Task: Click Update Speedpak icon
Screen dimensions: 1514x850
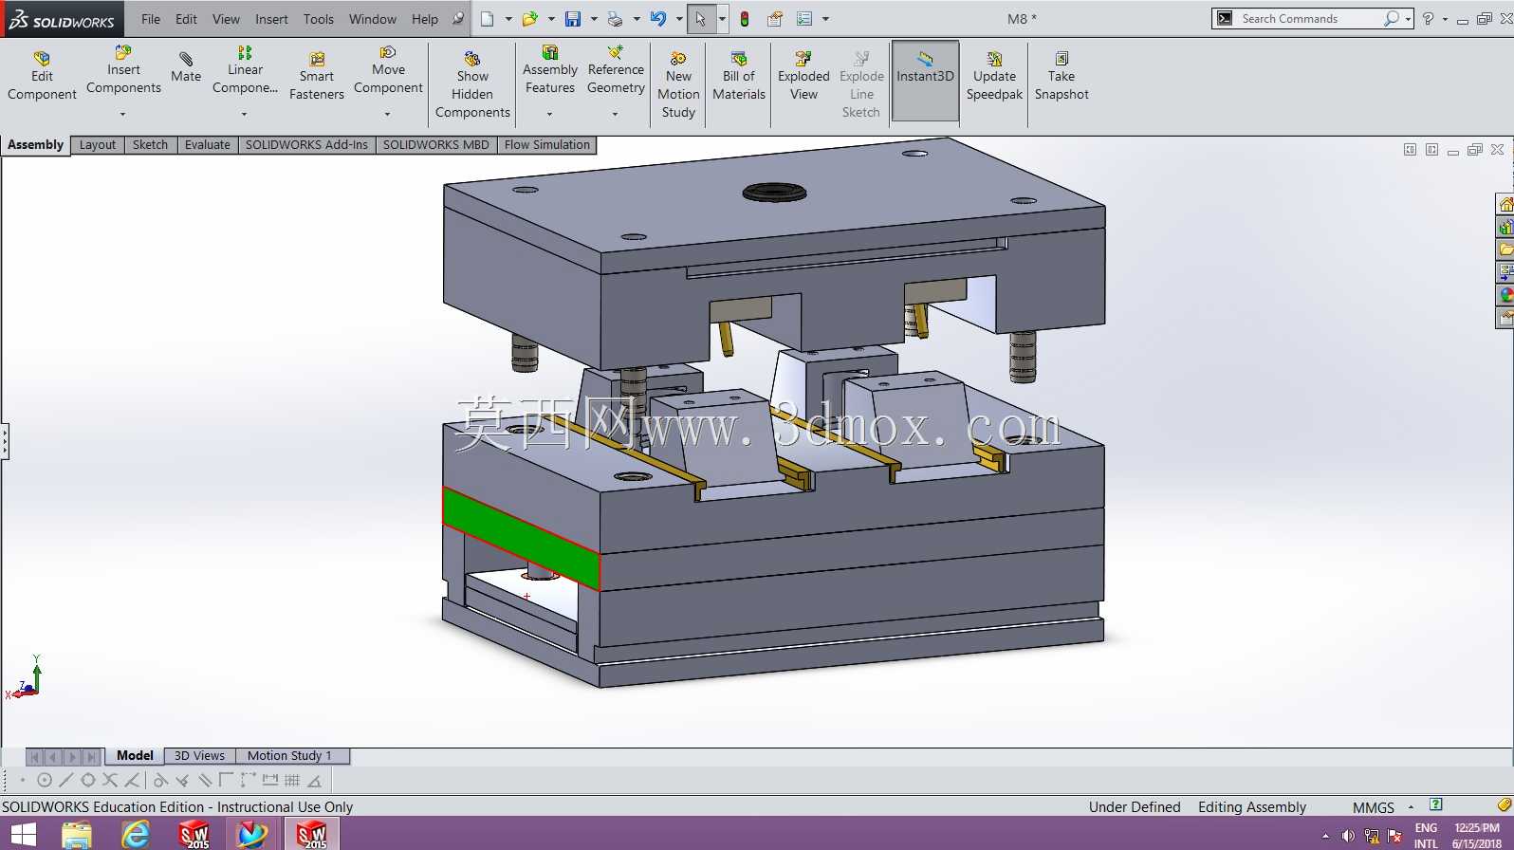Action: [x=994, y=59]
